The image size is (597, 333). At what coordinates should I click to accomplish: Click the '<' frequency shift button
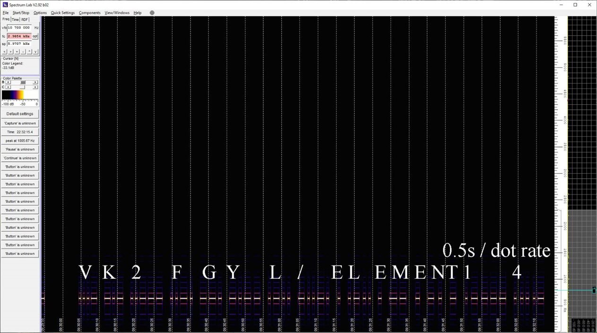[x=5, y=51]
